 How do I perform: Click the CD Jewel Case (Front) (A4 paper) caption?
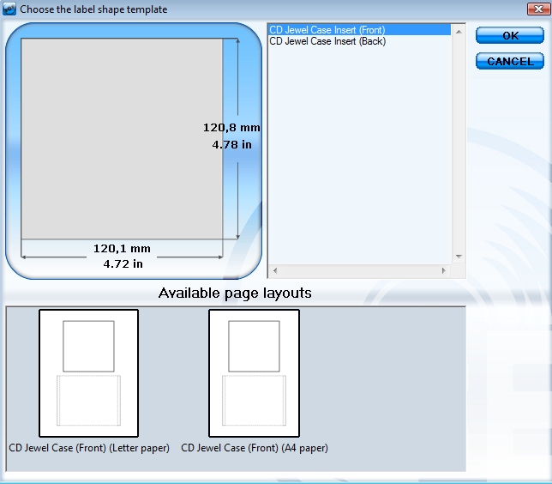click(255, 448)
